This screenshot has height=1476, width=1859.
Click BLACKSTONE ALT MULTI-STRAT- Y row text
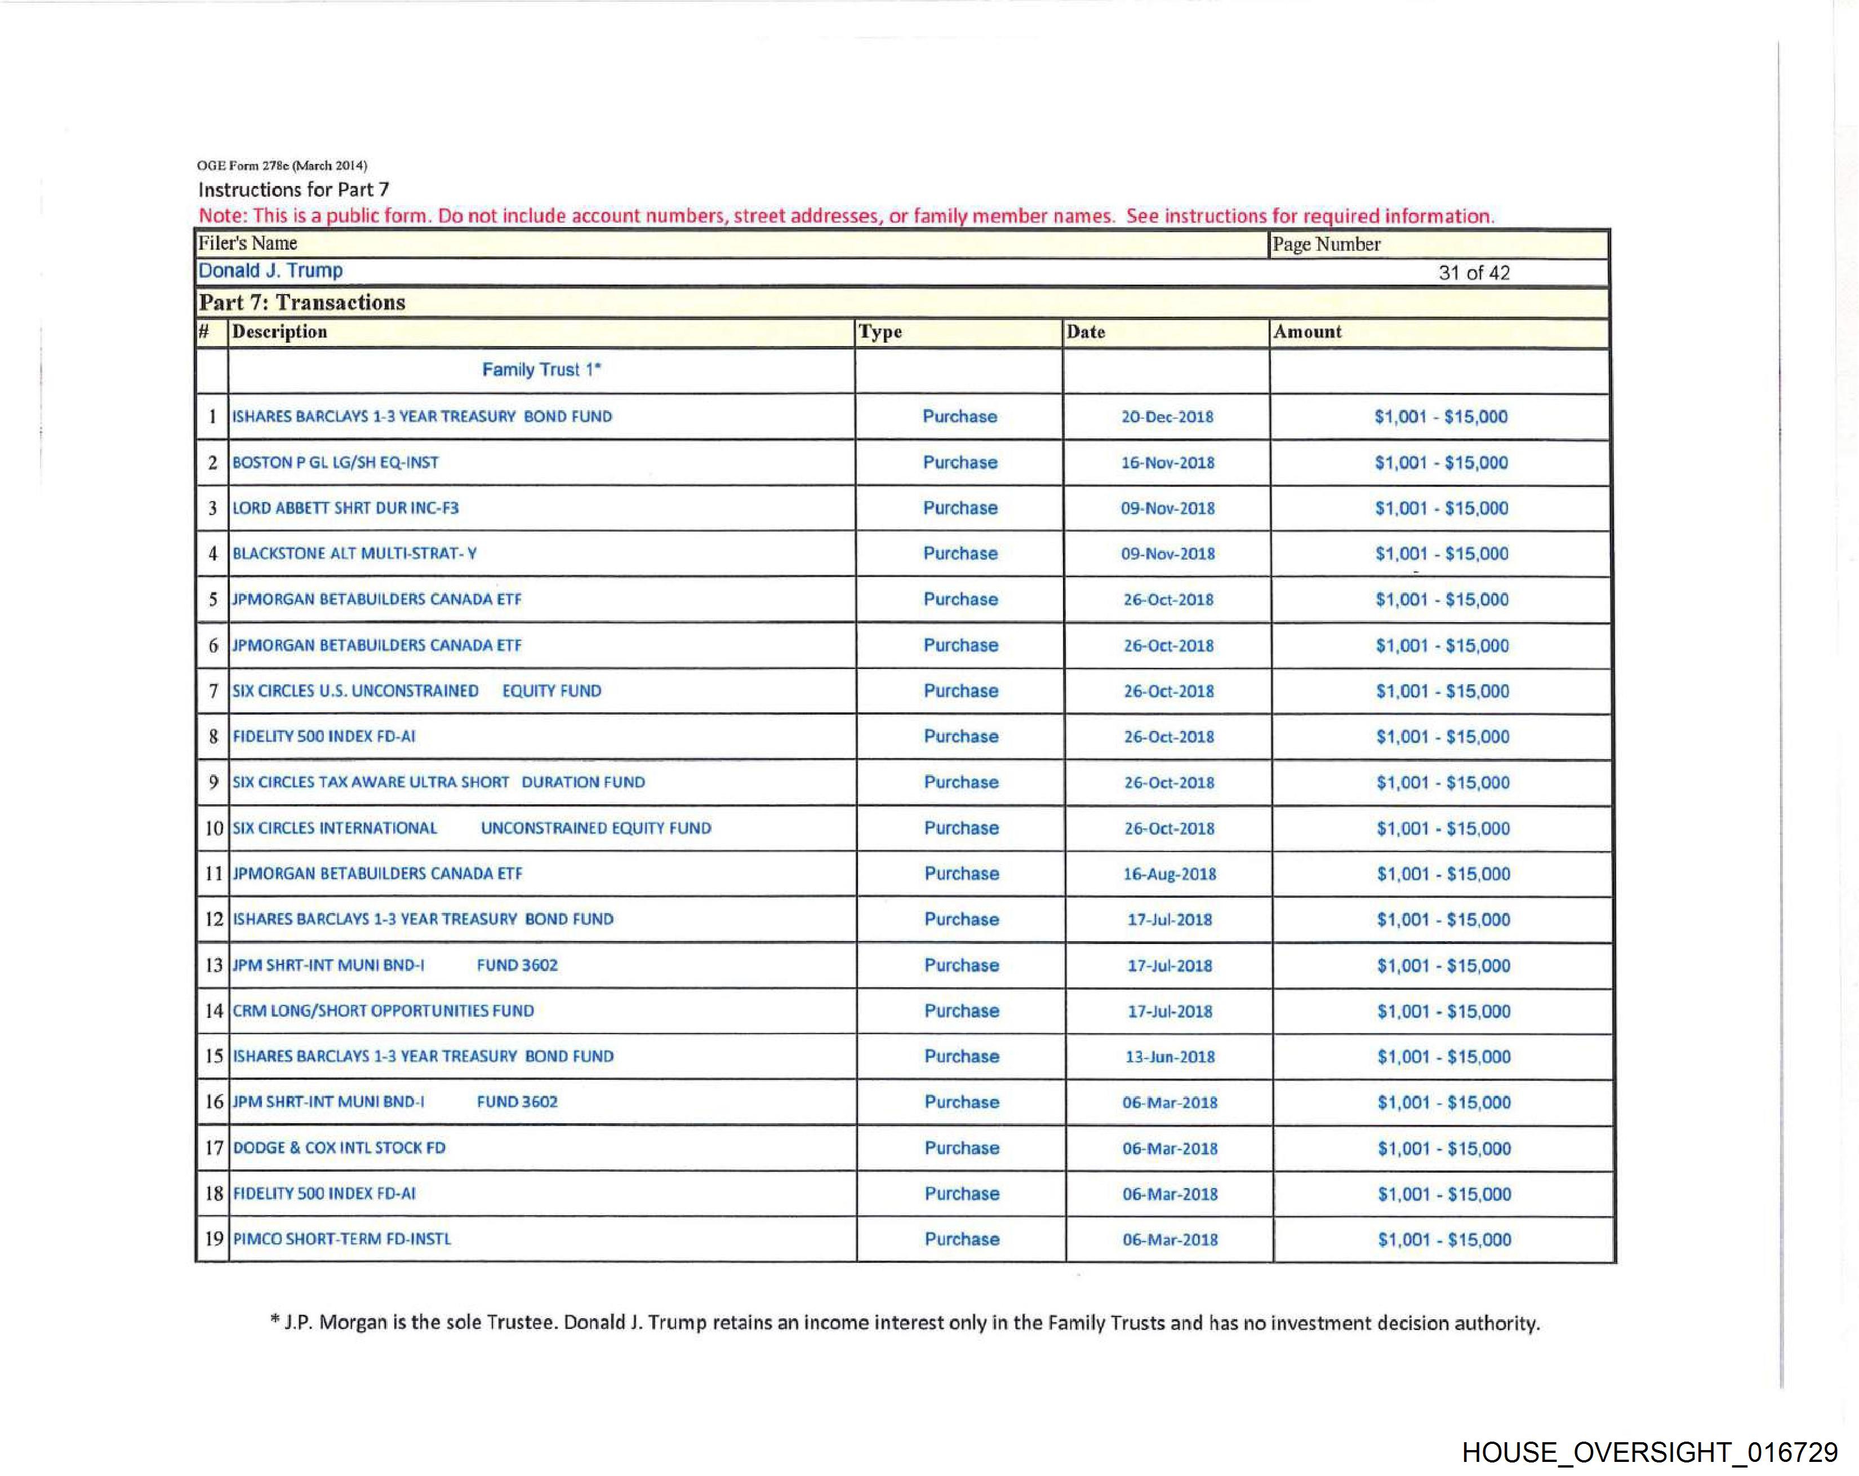coord(354,554)
